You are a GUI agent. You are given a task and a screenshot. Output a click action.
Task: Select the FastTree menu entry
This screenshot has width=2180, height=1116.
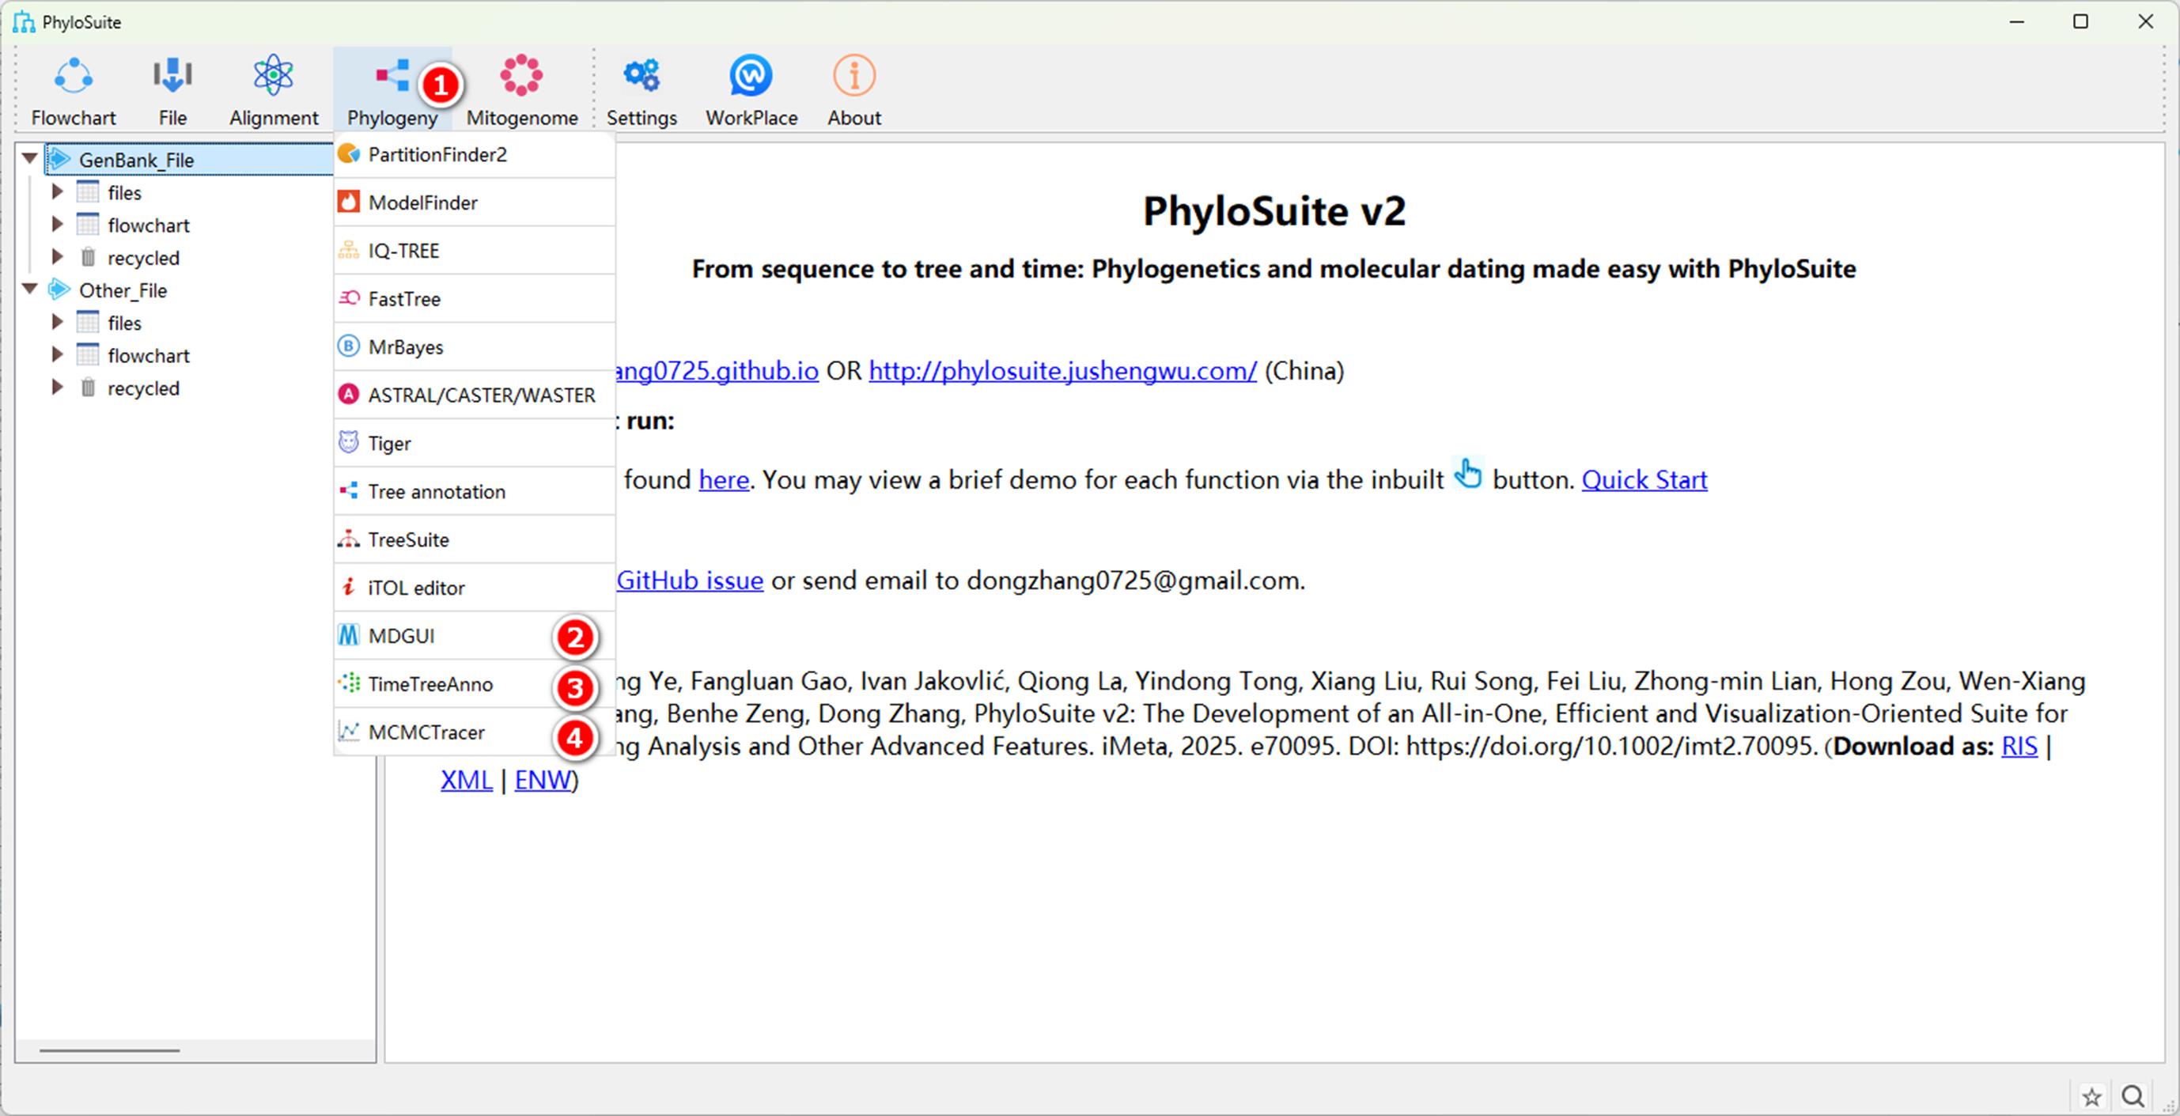pos(475,299)
